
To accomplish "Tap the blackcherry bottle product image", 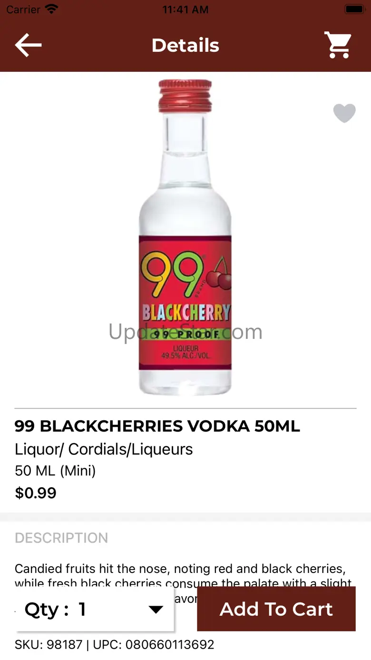I will pyautogui.click(x=185, y=237).
